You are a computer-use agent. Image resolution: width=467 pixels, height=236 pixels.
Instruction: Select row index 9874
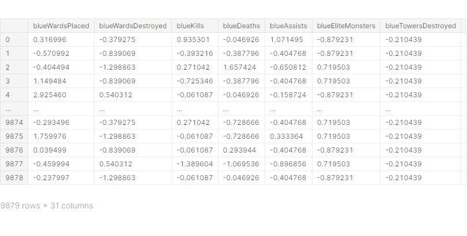(14, 123)
